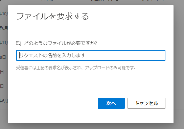Click the cut-off プライベート column text above dialog
Screen dimensions: 184x129
tap(153, 1)
